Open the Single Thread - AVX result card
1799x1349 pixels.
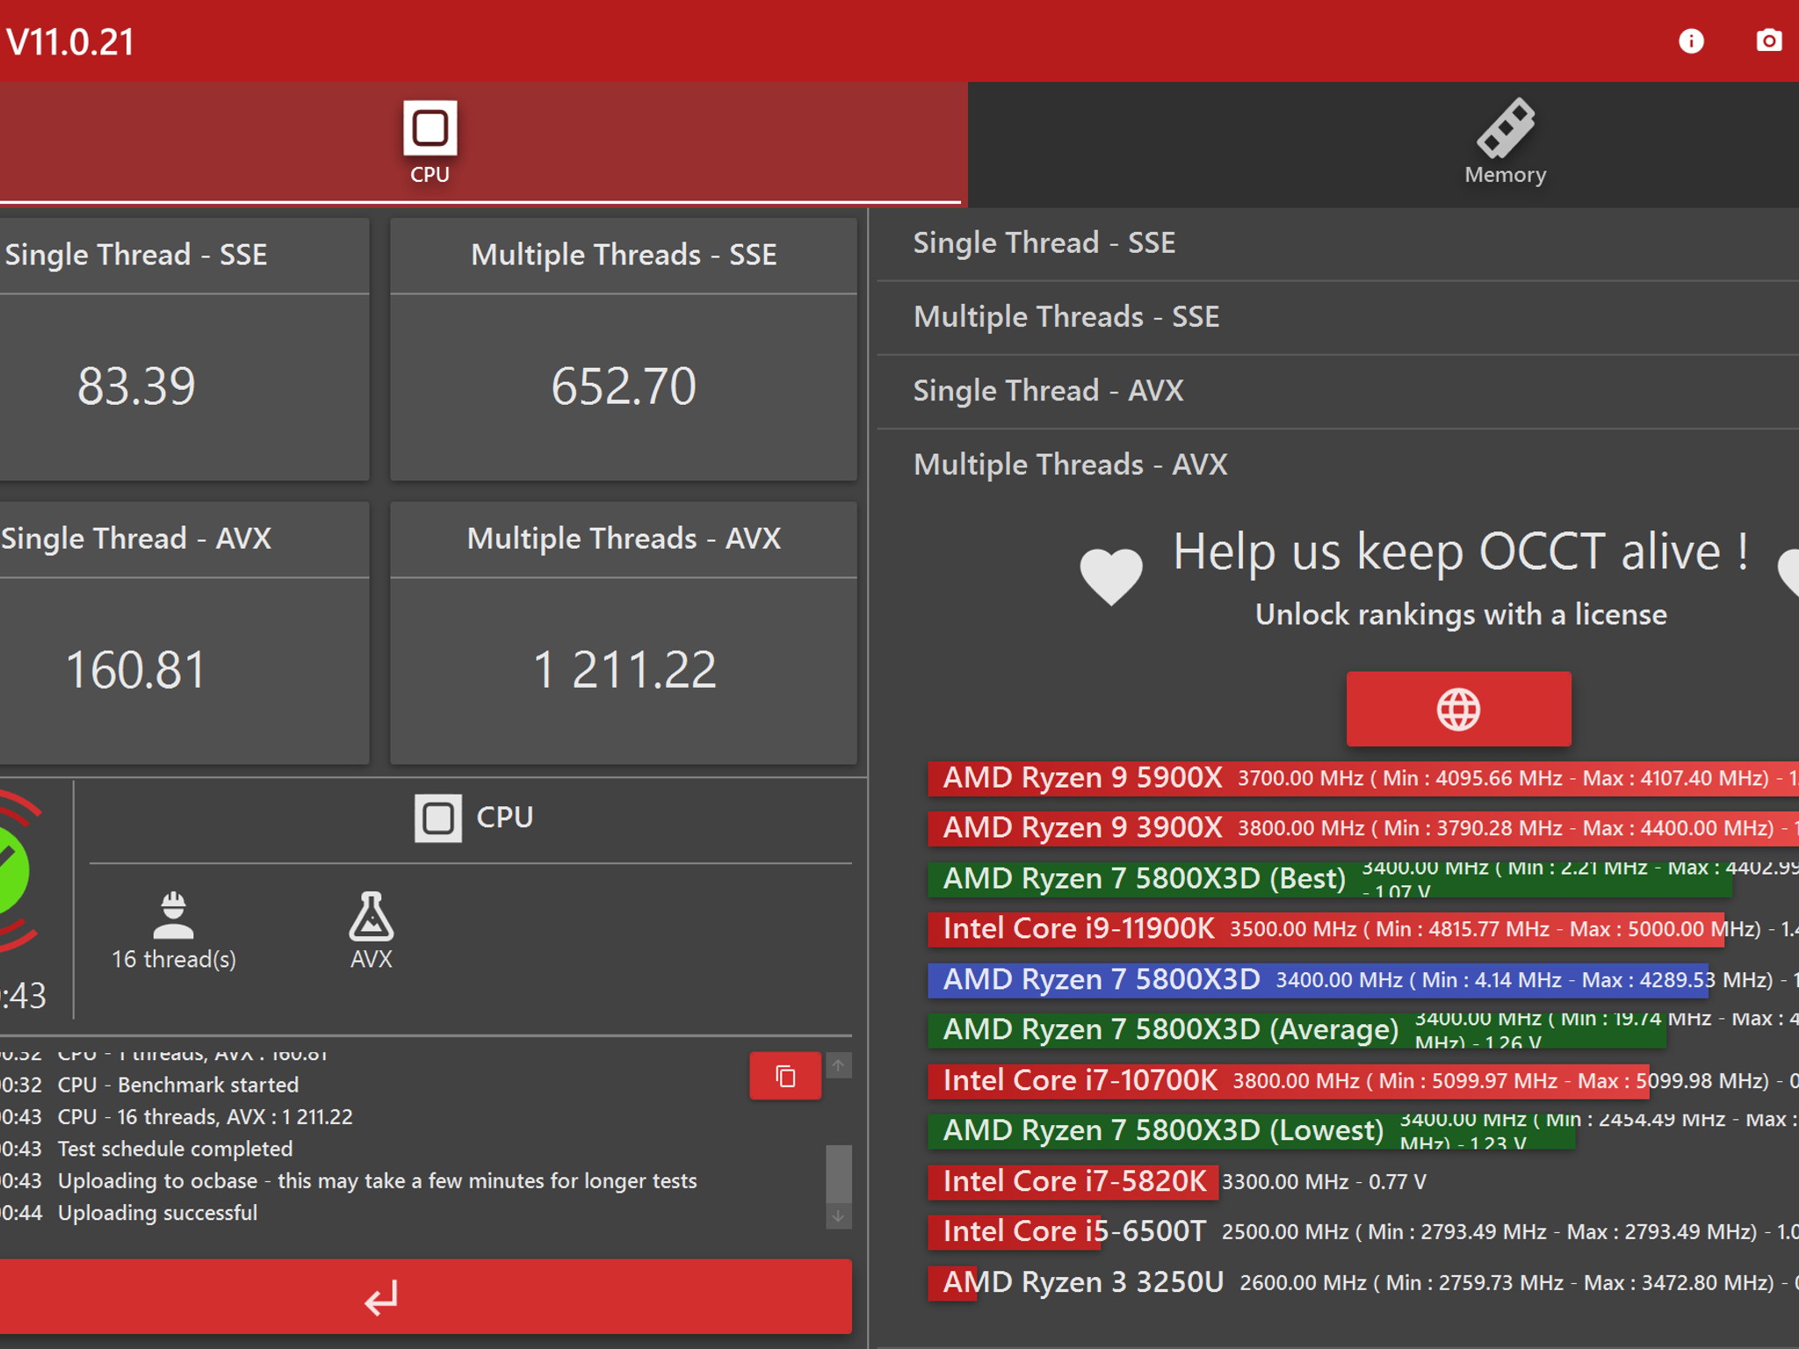pyautogui.click(x=183, y=633)
